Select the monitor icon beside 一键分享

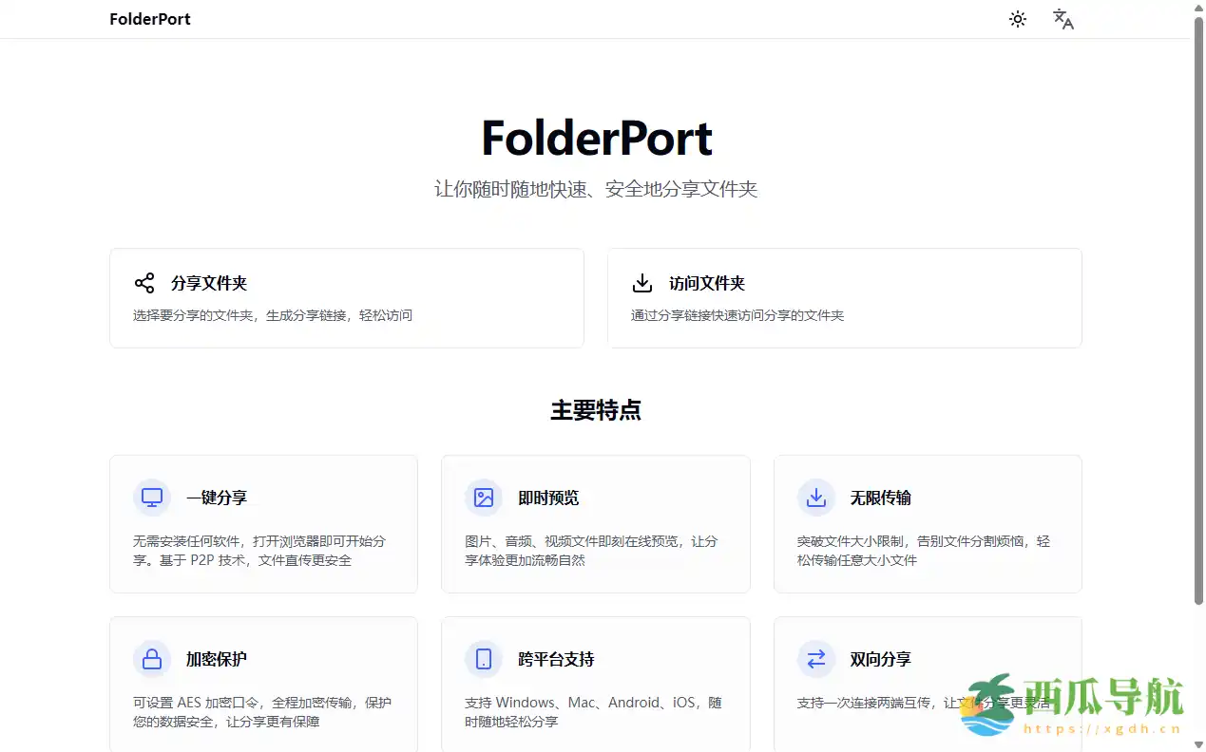pyautogui.click(x=151, y=497)
